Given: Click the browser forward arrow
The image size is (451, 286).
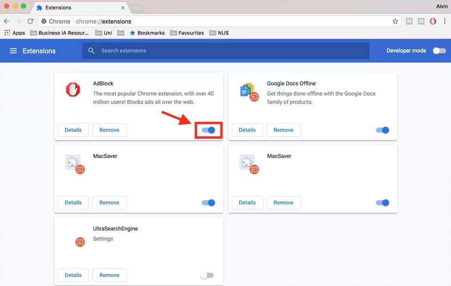Looking at the screenshot, I should pyautogui.click(x=19, y=21).
